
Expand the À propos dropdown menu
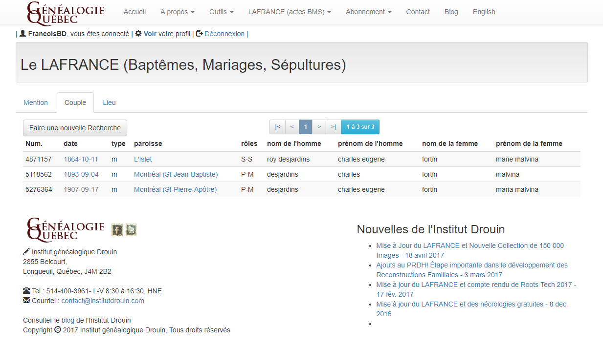[x=178, y=12]
